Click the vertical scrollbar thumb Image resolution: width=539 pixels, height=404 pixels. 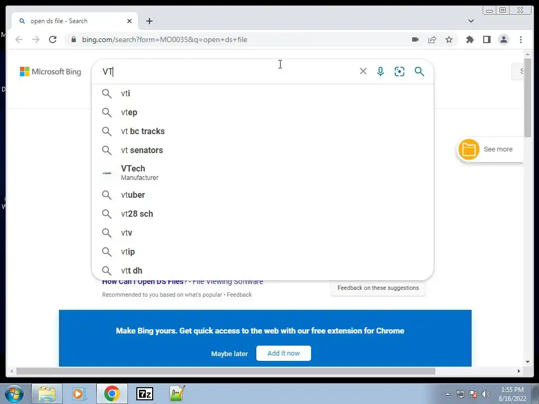[527, 98]
